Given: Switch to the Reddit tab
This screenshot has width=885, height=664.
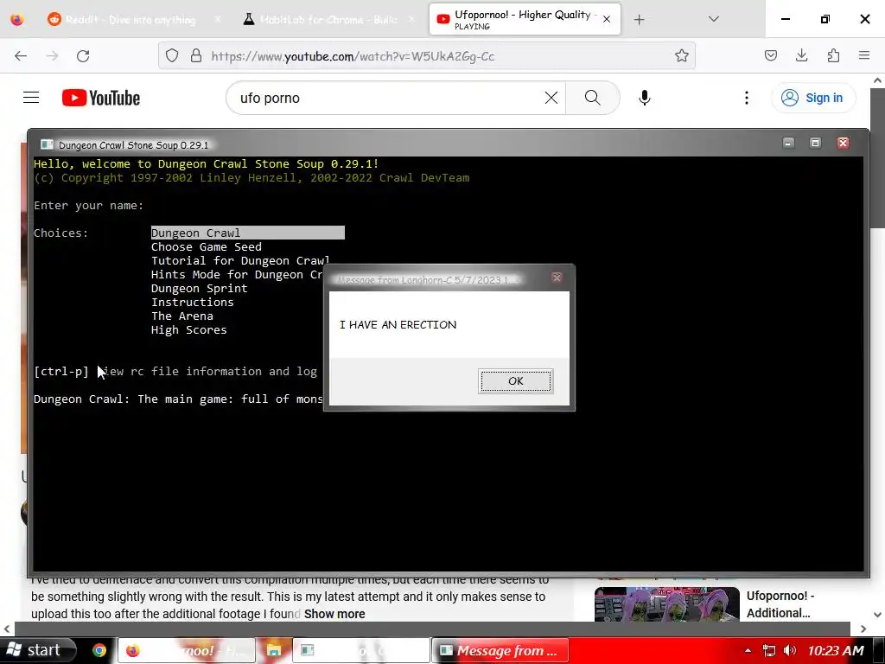Looking at the screenshot, I should pyautogui.click(x=132, y=20).
